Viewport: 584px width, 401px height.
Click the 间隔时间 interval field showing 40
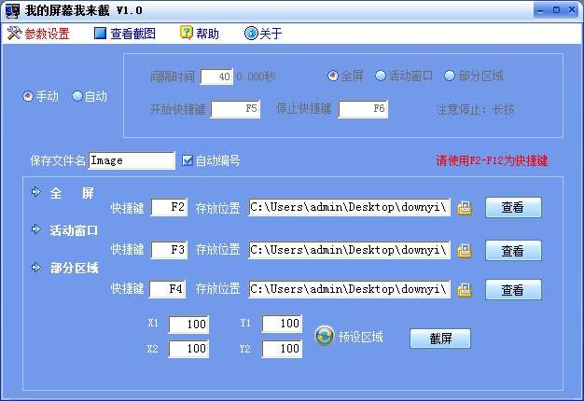(x=216, y=76)
